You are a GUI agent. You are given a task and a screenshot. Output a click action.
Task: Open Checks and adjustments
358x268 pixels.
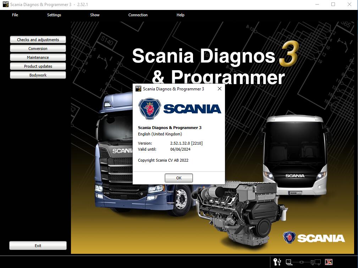click(x=38, y=39)
